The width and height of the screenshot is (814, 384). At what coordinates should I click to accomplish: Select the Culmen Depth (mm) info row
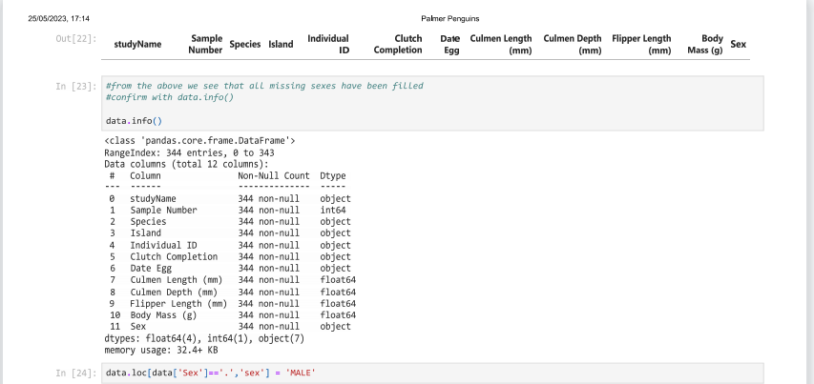click(233, 293)
